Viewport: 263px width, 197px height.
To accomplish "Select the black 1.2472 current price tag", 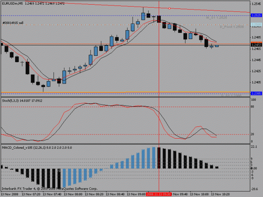I will [256, 45].
